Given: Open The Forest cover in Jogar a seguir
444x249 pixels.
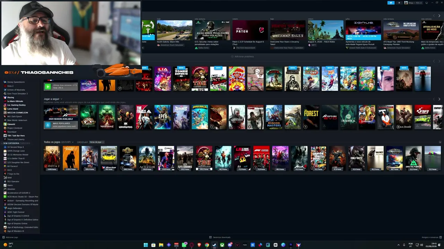Looking at the screenshot, I should [311, 117].
